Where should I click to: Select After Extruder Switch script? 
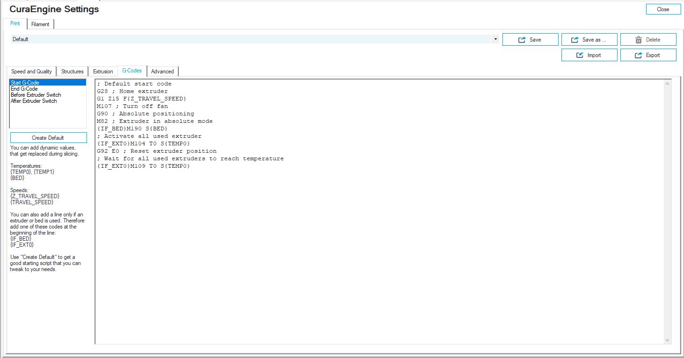[x=48, y=101]
